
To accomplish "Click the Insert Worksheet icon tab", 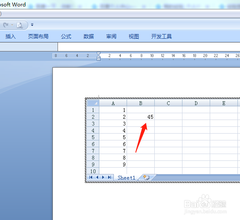I will click(147, 177).
